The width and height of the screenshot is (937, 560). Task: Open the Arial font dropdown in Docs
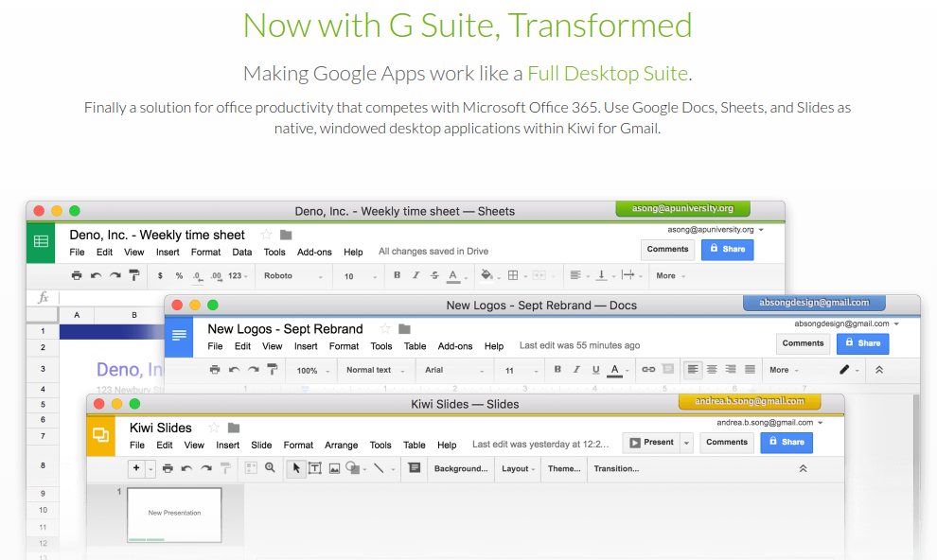(454, 370)
